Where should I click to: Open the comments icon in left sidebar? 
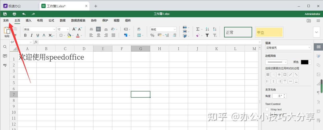coord(5,56)
